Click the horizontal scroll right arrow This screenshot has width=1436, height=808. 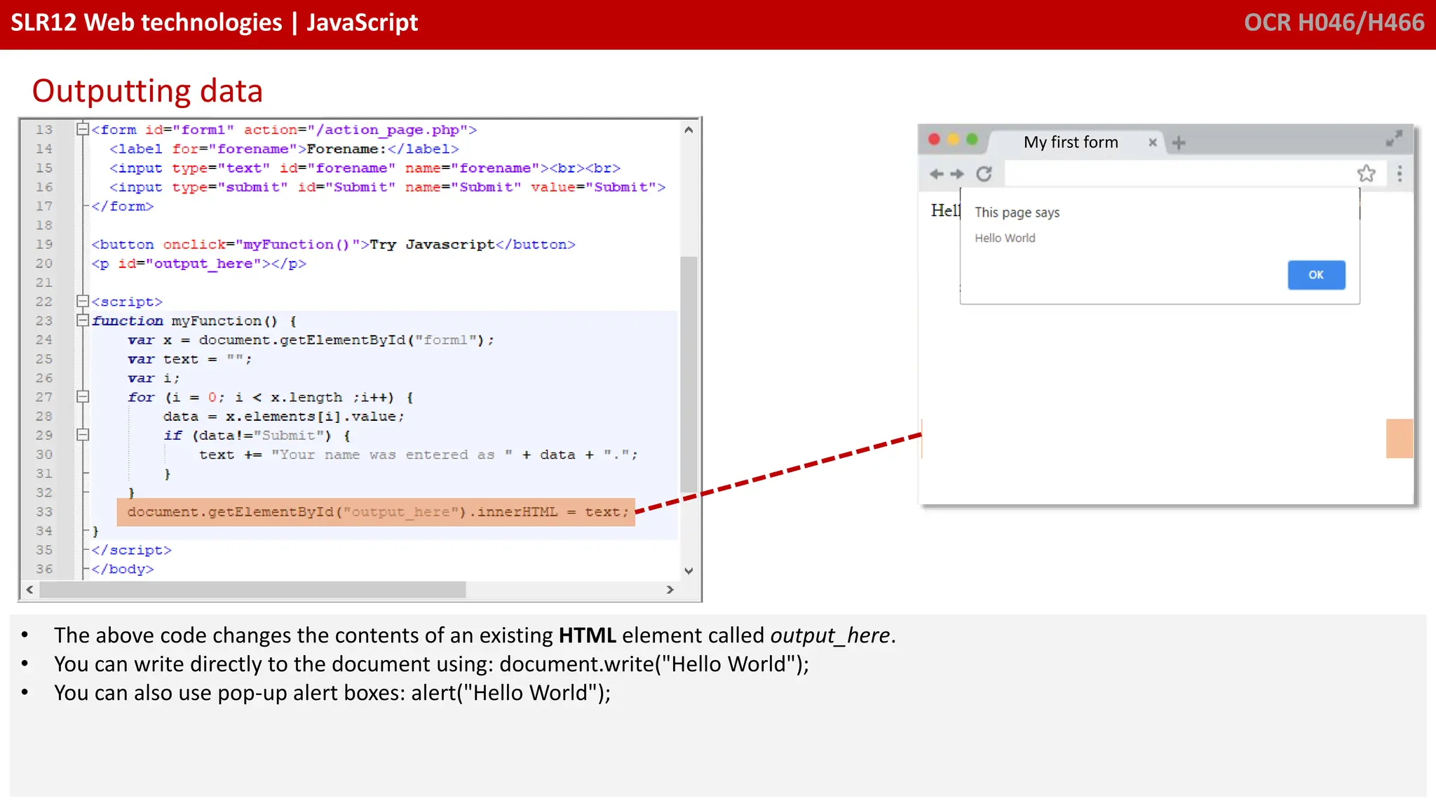click(x=670, y=590)
